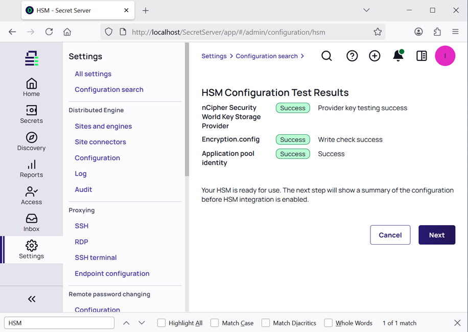Open Site connectors
The height and width of the screenshot is (332, 468).
click(x=100, y=141)
